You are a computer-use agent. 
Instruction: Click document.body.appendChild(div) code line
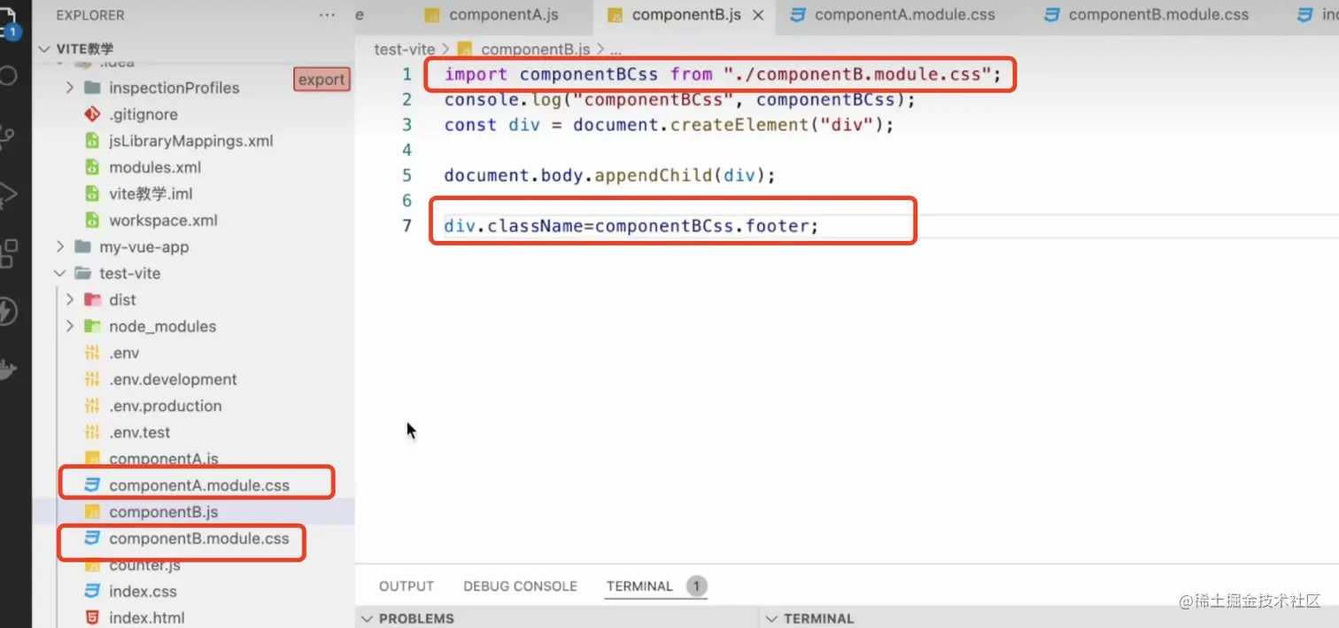(x=610, y=175)
